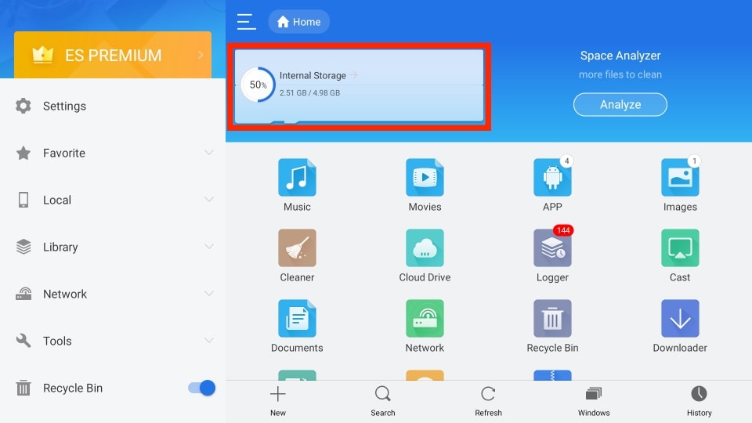Refresh the current view

(x=488, y=401)
